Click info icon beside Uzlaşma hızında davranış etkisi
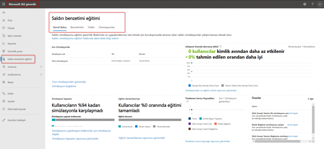Screen dimensions: 324x149 pyautogui.click(x=221, y=46)
